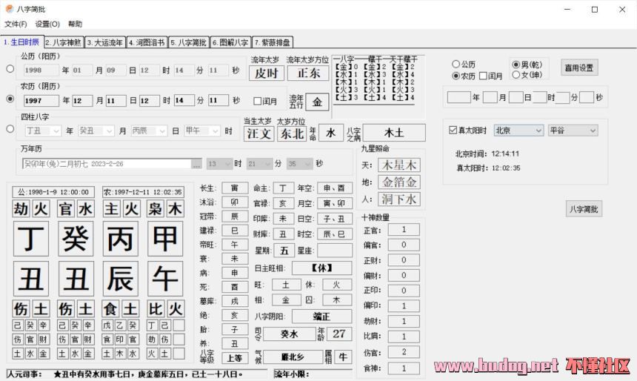Click the app icon in the title bar
The width and height of the screenshot is (637, 381).
(9, 9)
